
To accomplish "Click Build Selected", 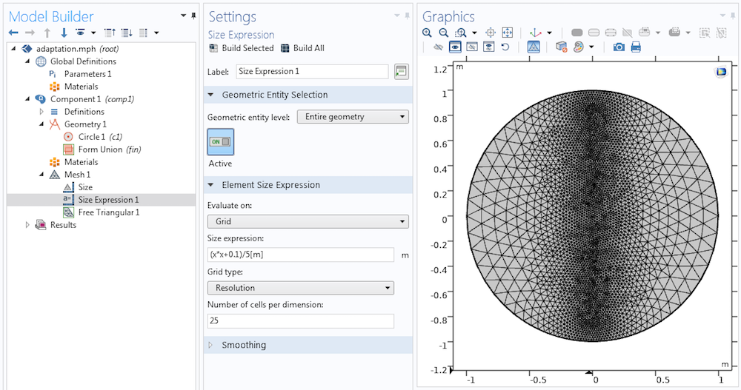I will point(242,48).
